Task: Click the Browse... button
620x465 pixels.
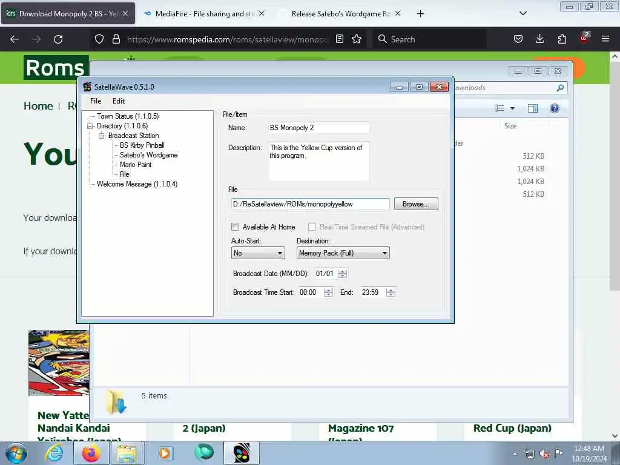Action: 416,204
